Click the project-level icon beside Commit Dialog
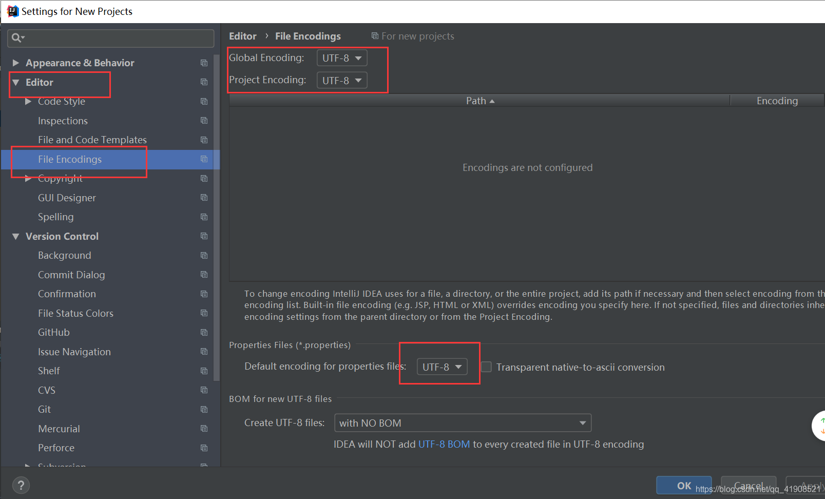Screen dimensions: 825x499 point(204,275)
